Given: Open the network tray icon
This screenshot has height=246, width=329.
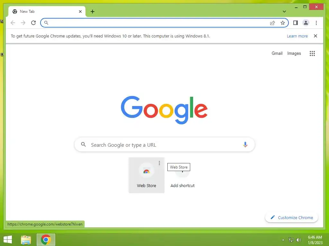Looking at the screenshot, I should 291,240.
